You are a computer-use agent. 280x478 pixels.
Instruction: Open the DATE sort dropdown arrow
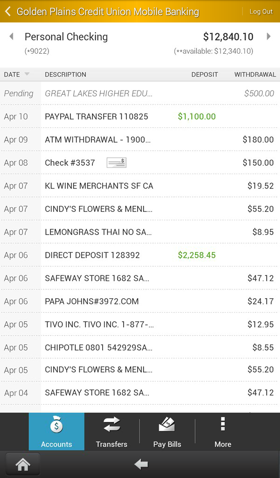coord(27,74)
